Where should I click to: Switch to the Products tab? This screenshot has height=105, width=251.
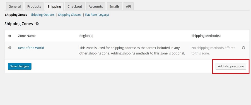click(x=34, y=6)
